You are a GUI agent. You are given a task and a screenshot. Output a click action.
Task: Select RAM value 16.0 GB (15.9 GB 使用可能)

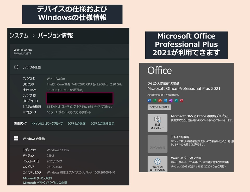tap(65, 90)
